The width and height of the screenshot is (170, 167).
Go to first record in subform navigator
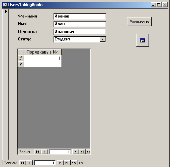[38, 152]
